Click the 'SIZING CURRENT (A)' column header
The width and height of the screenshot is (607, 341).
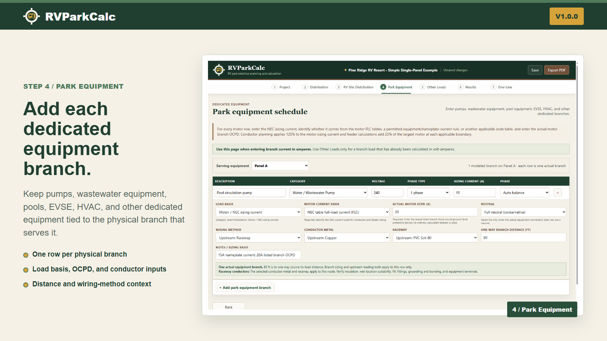click(469, 181)
